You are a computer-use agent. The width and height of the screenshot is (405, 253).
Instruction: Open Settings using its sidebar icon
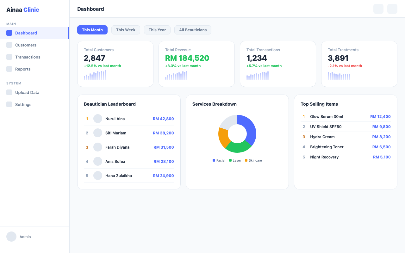point(9,104)
